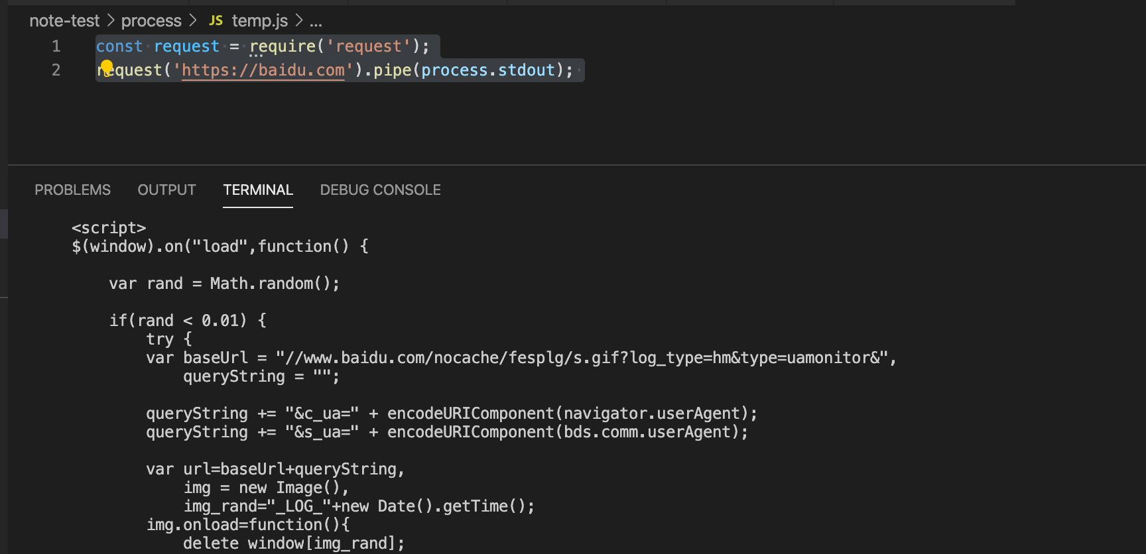Click the 'require' call on line 1
Image resolution: width=1146 pixels, height=554 pixels.
(283, 46)
